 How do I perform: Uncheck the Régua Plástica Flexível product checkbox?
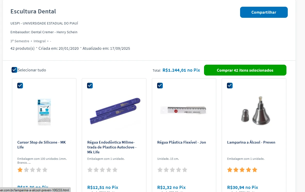point(160,85)
